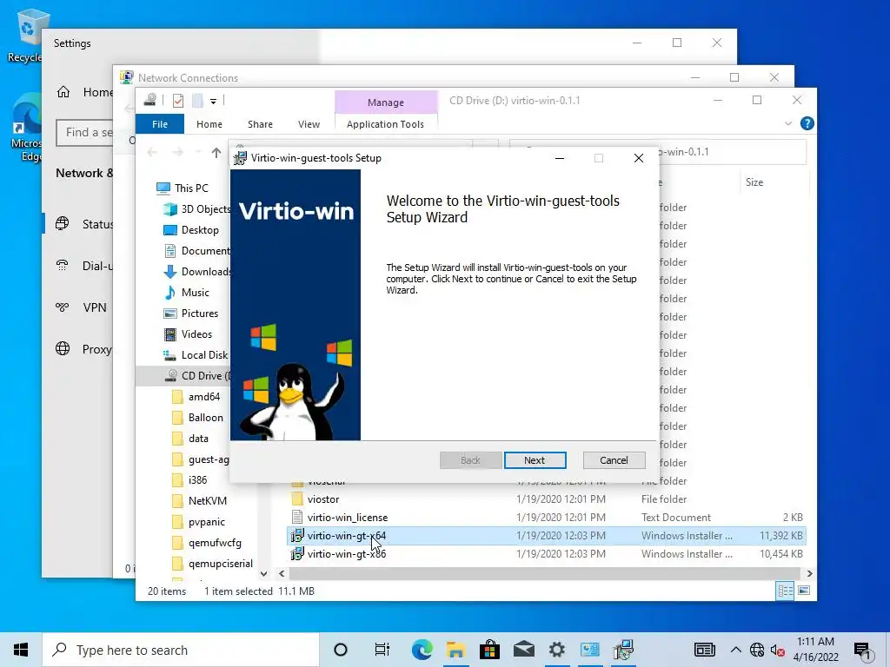Open File Explorer taskbar icon

455,650
